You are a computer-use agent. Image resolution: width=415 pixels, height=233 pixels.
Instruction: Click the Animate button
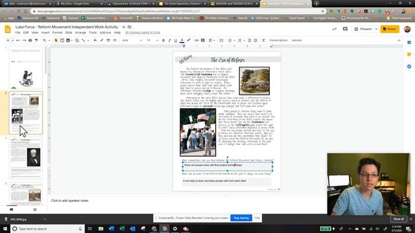pyautogui.click(x=297, y=40)
